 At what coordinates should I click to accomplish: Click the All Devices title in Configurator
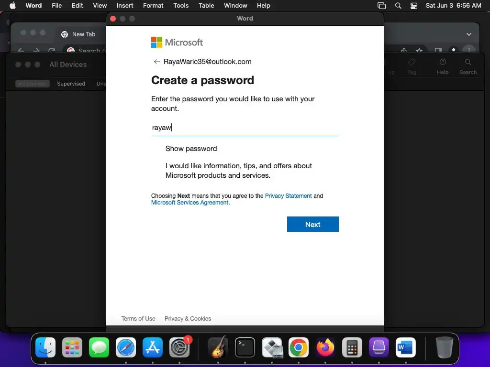pyautogui.click(x=68, y=65)
